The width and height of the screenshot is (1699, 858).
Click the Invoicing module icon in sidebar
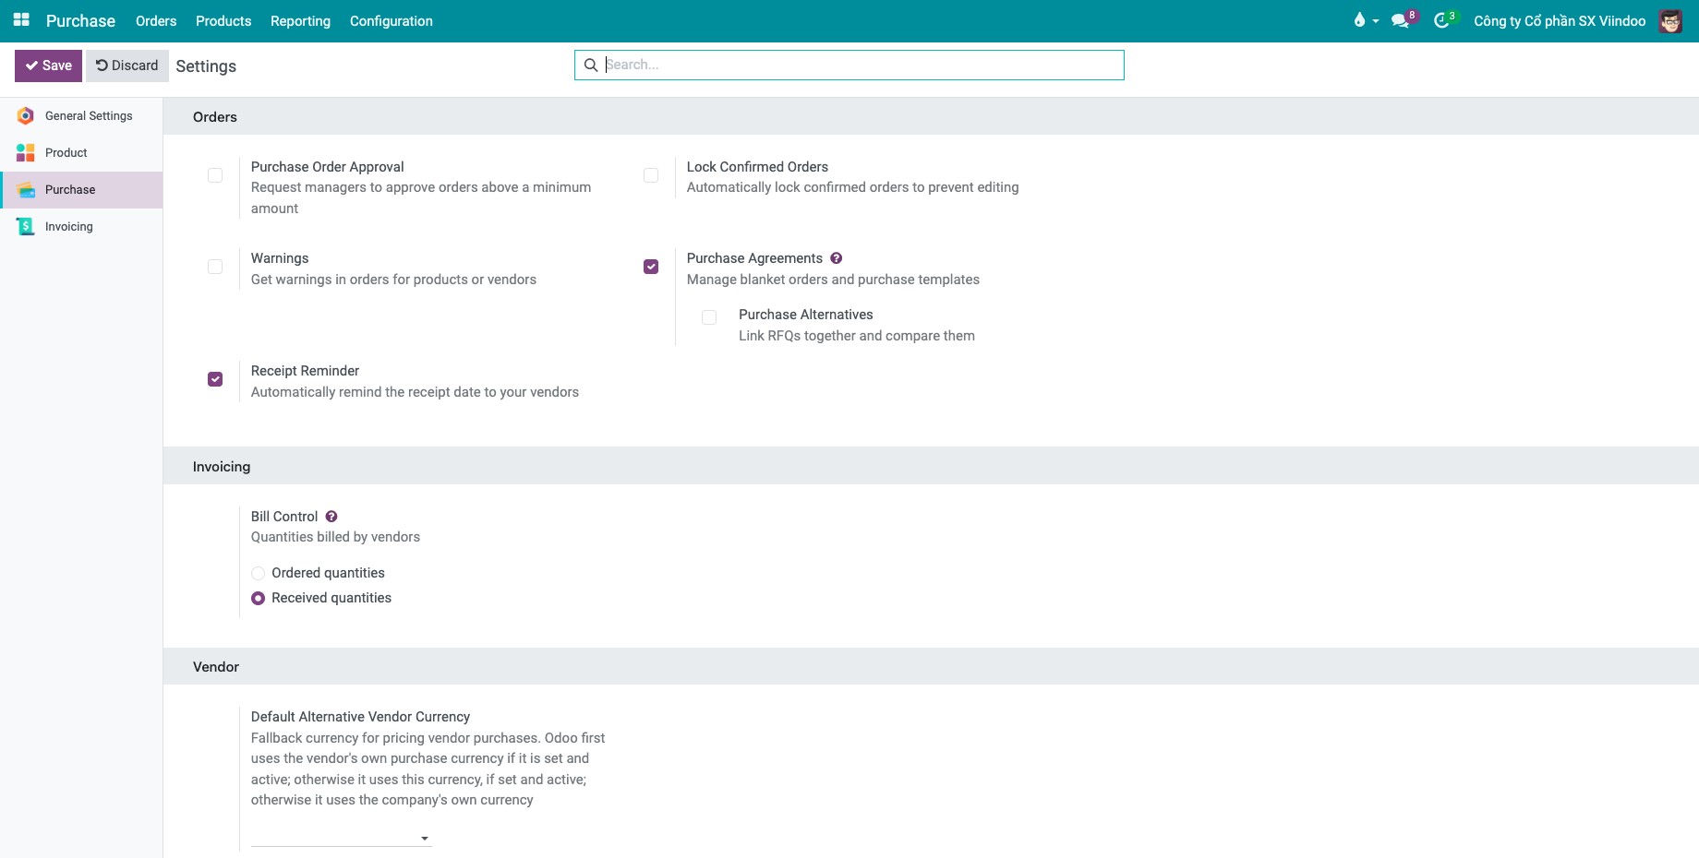tap(26, 227)
